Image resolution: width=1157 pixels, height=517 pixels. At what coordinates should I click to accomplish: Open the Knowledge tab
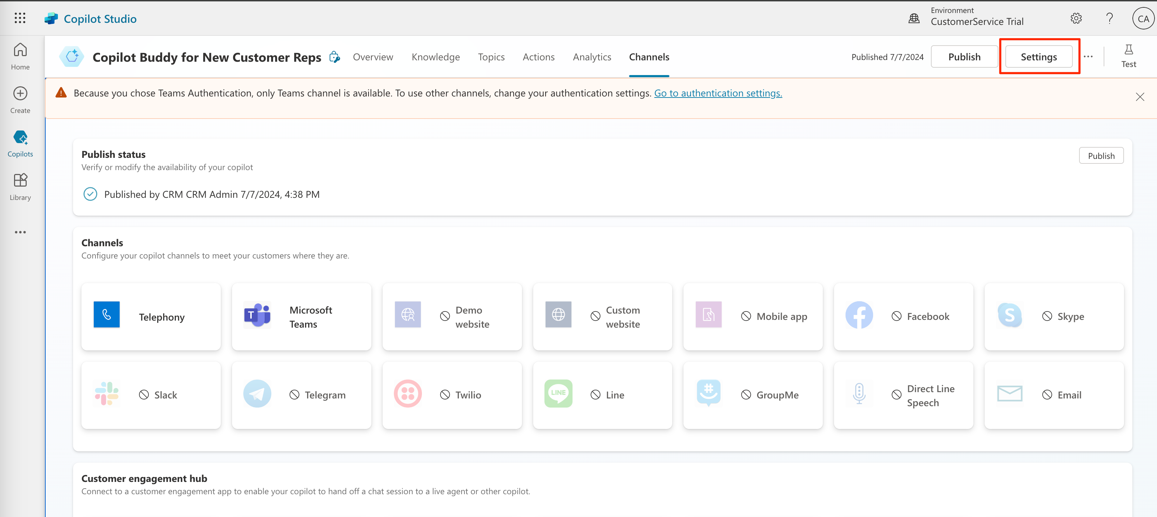(x=436, y=56)
